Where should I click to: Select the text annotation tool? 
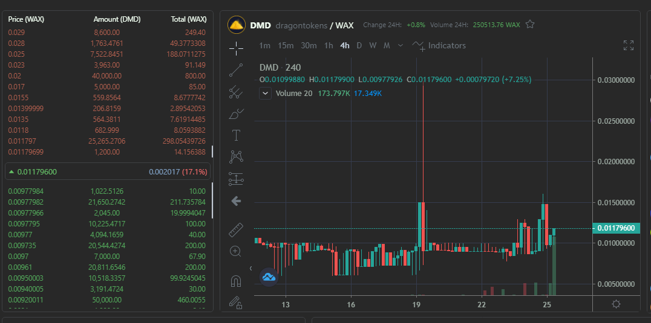click(236, 135)
